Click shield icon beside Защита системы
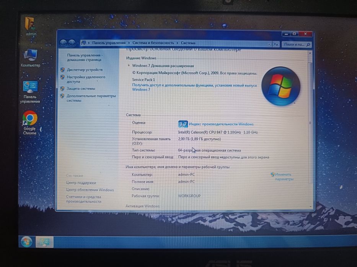The image size is (357, 267). [x=62, y=88]
